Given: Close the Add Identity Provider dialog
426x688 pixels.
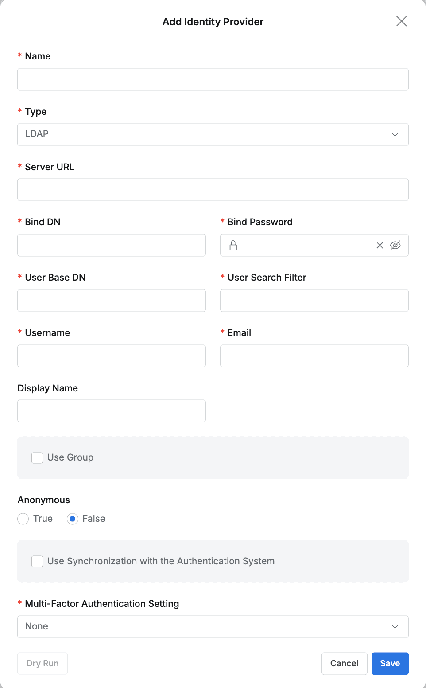Looking at the screenshot, I should tap(401, 21).
